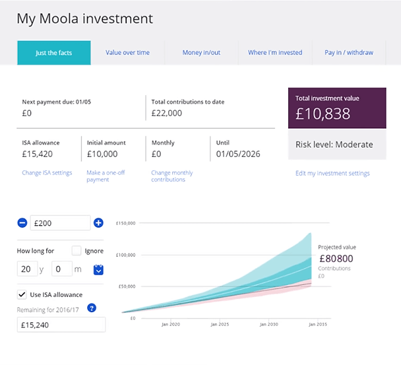Image resolution: width=401 pixels, height=365 pixels.
Task: Click the months field showing 0
Action: (x=62, y=269)
